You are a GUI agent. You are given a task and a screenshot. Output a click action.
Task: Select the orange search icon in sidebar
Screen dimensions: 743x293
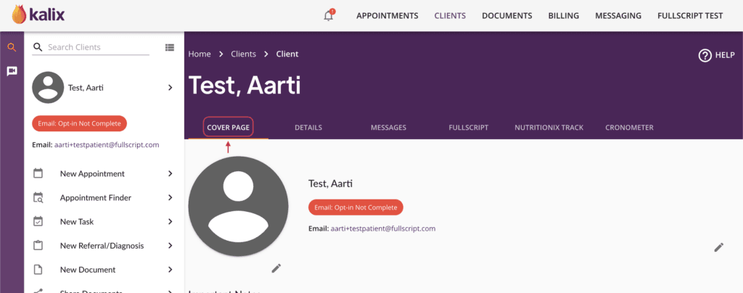(x=12, y=47)
